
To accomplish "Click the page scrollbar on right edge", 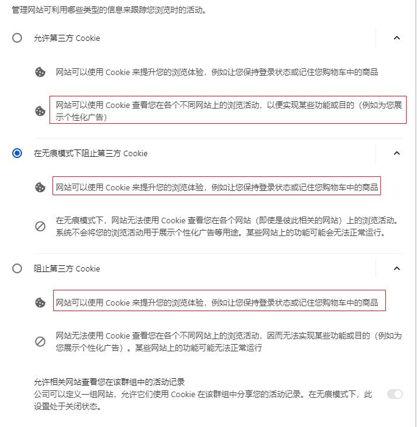I will pyautogui.click(x=415, y=213).
